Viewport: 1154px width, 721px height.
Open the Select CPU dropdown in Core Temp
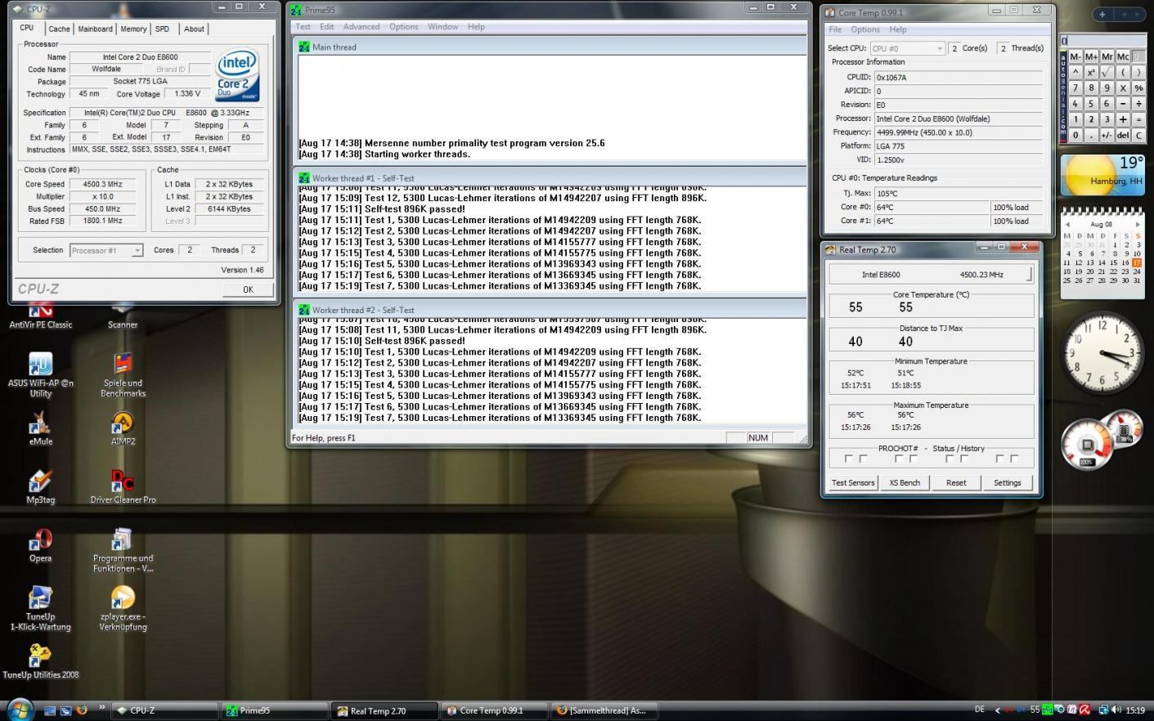907,48
